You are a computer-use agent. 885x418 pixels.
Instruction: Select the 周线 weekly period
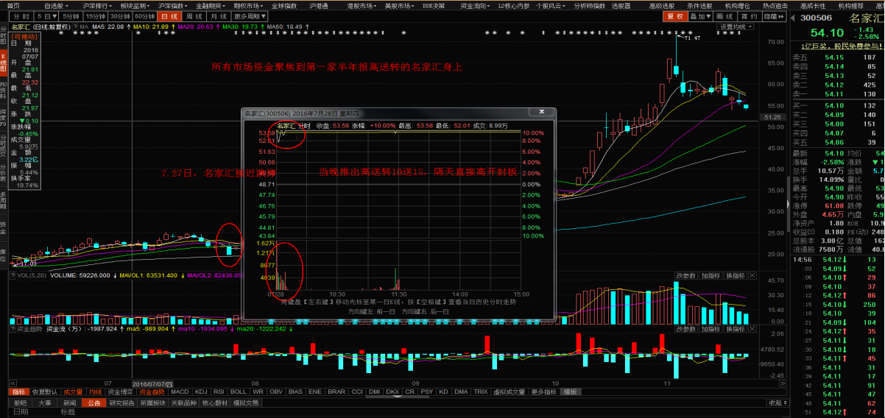click(194, 15)
